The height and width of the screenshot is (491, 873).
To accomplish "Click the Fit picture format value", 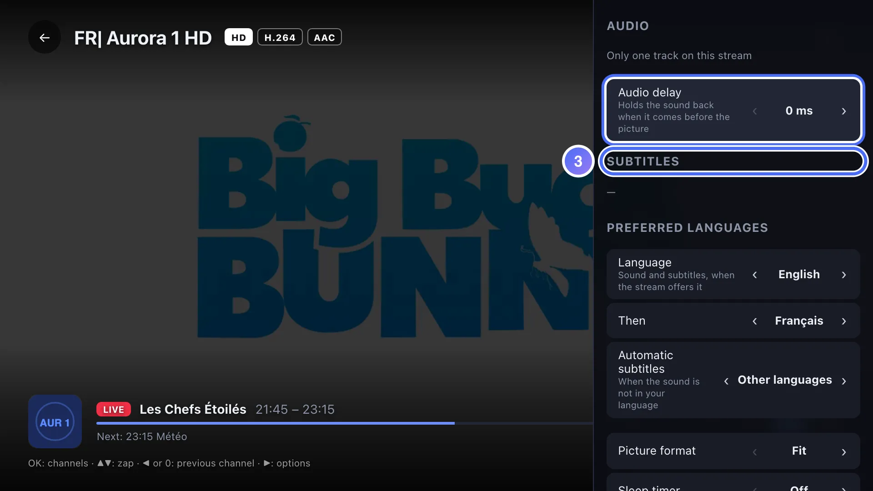I will (x=799, y=451).
